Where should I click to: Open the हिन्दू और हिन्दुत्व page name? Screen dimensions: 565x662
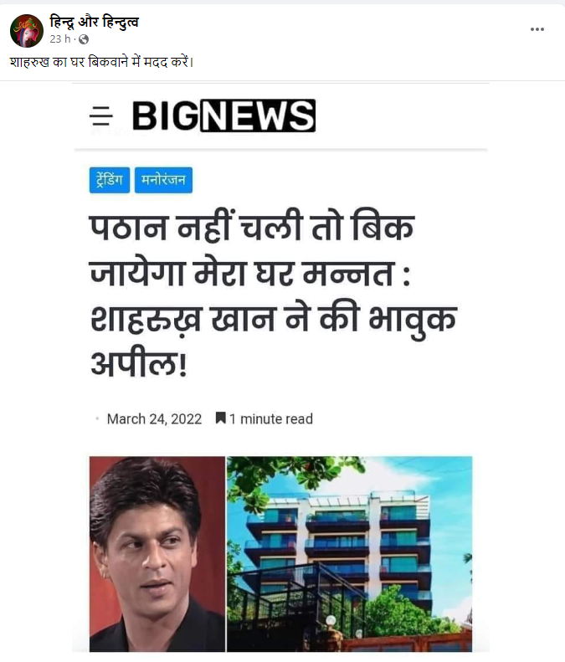(x=94, y=22)
